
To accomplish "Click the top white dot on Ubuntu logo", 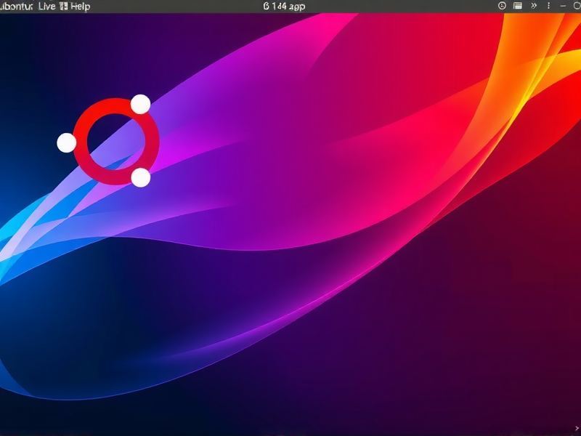I will [140, 105].
